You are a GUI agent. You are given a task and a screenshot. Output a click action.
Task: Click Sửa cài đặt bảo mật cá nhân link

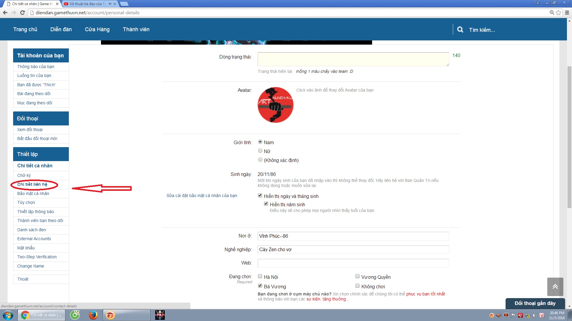point(202,196)
